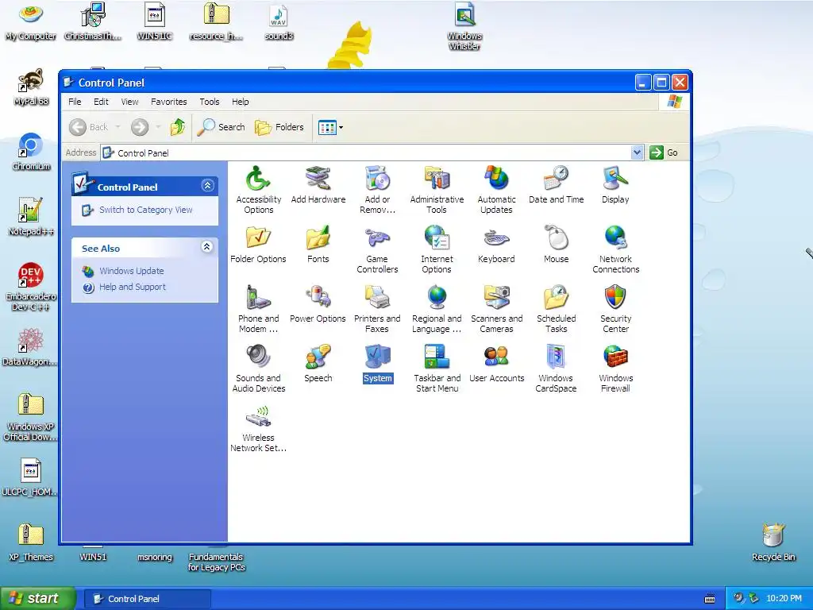Open Network Connections icon
This screenshot has height=610, width=813.
pos(615,238)
